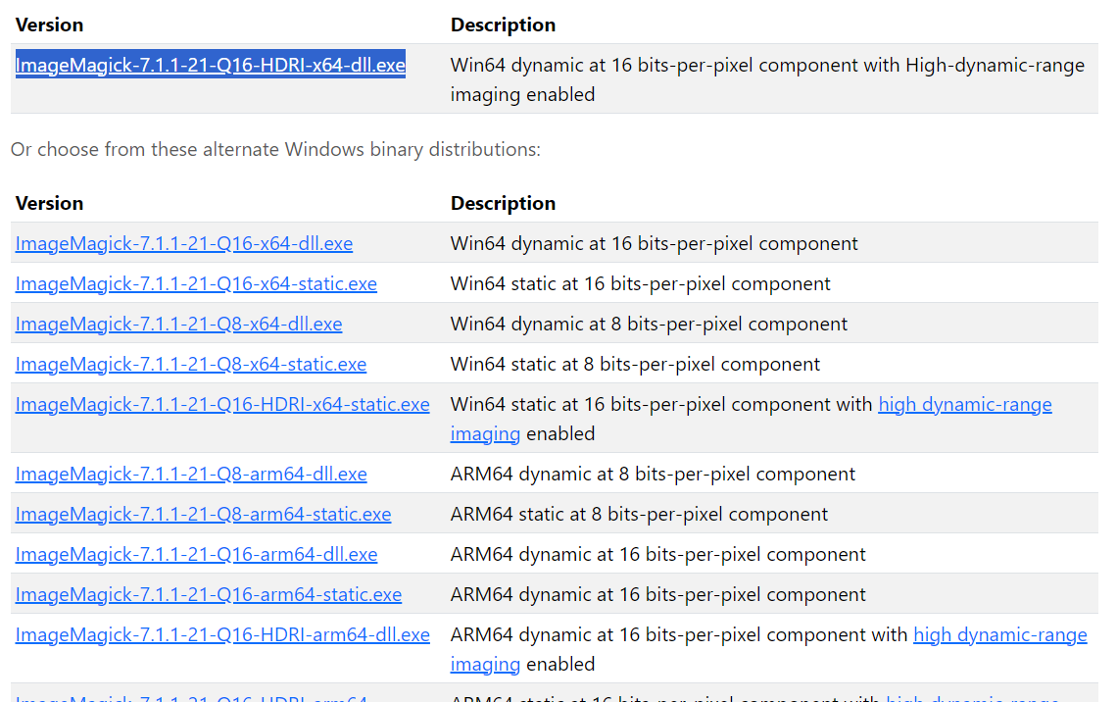Click the description in the Q16-arm64-dll.exe row
This screenshot has width=1117, height=702.
tap(658, 555)
